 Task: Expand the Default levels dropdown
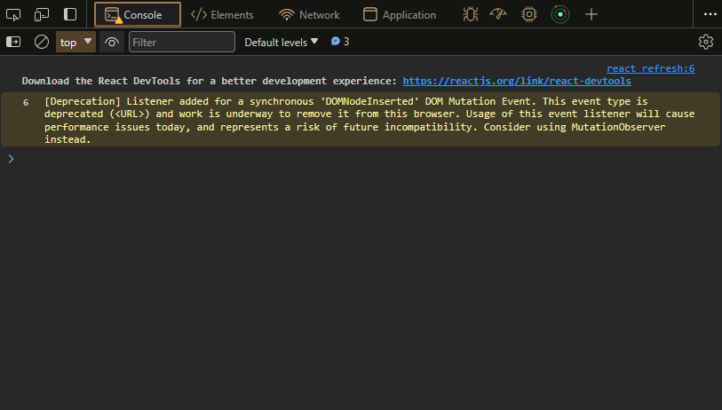coord(281,42)
